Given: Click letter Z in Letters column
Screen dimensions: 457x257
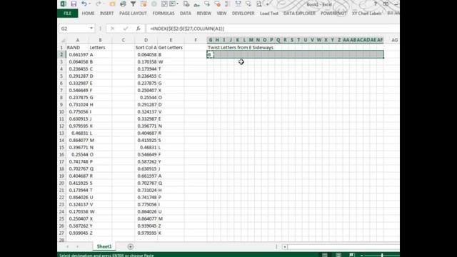Looking at the screenshot, I should pyautogui.click(x=100, y=233).
